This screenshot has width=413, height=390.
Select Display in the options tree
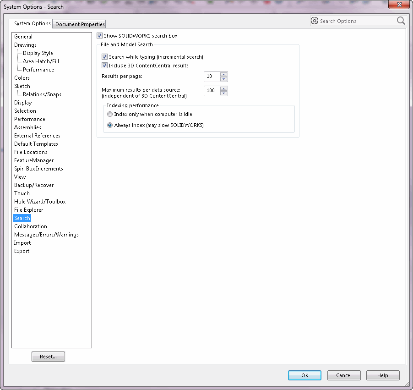[x=23, y=103]
